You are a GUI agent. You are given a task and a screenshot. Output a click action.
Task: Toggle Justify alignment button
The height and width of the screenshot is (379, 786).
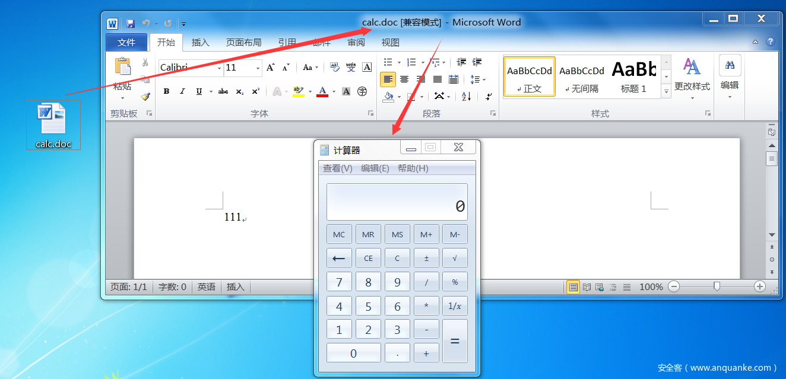(x=438, y=79)
